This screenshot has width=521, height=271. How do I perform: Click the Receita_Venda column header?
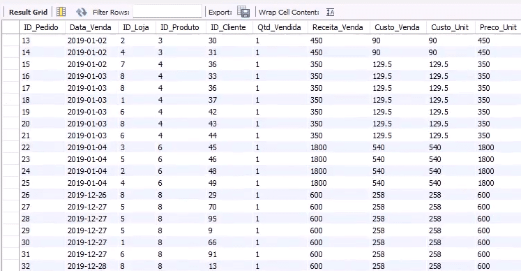[x=338, y=27]
